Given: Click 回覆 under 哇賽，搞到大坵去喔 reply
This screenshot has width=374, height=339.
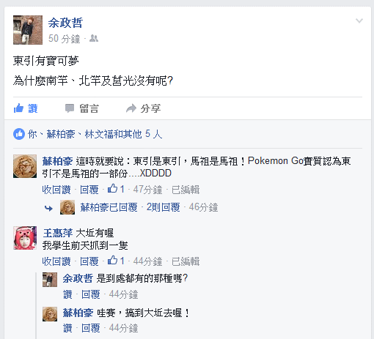Looking at the screenshot, I should click(x=91, y=328).
